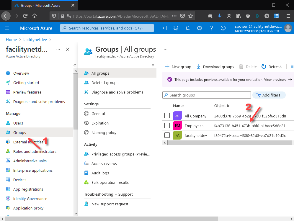This screenshot has width=294, height=221.
Task: Collapse the facilitynetdev navigation menu
Action: [x=75, y=65]
